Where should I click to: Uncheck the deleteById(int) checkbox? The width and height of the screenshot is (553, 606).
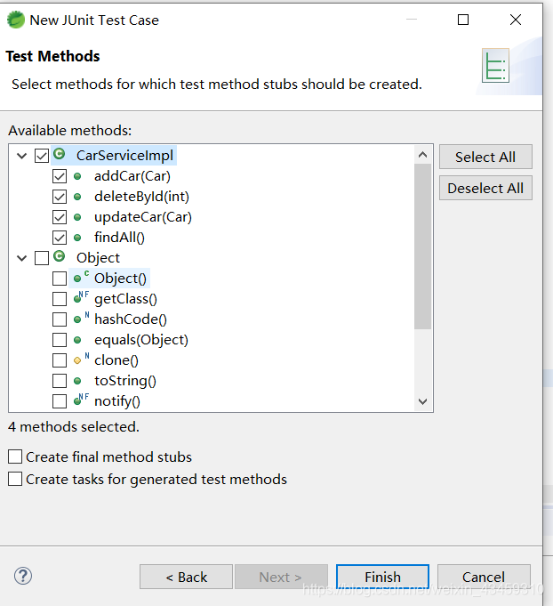pos(60,197)
